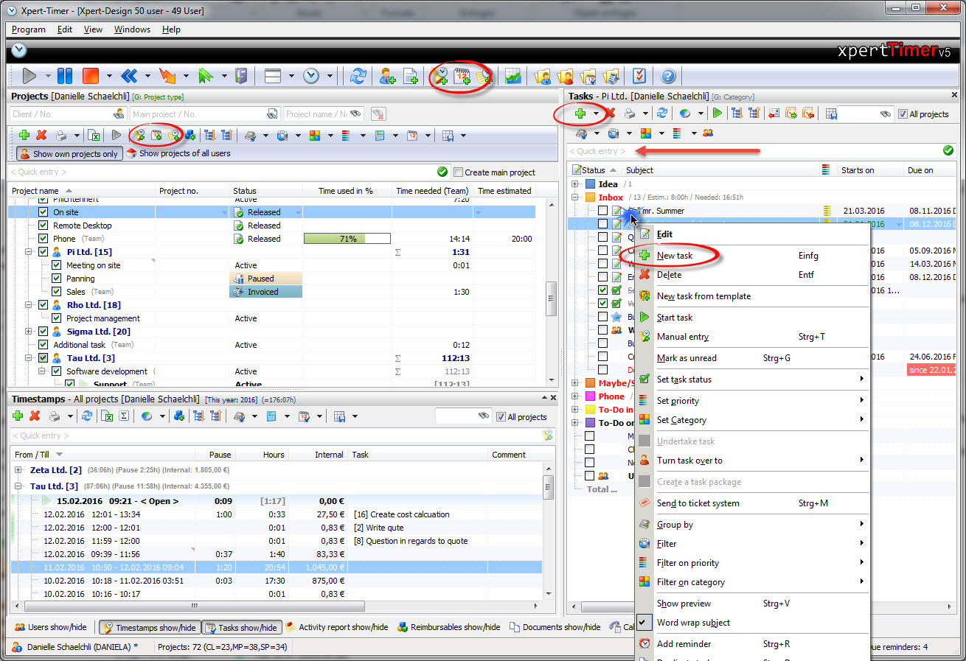Click the red delete X in Projects toolbar
Viewport: 966px width, 661px height.
coord(41,135)
